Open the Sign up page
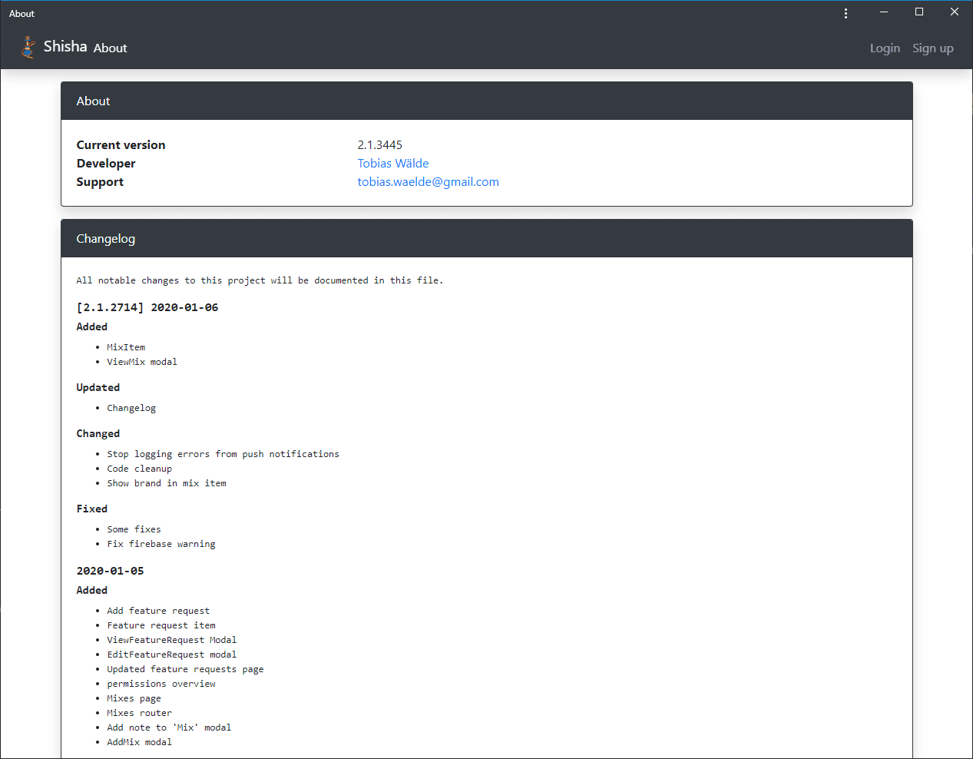The height and width of the screenshot is (759, 973). [933, 48]
